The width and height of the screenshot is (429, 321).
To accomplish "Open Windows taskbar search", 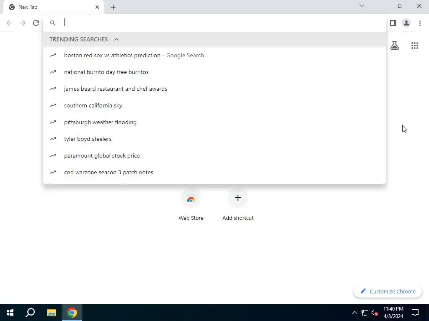I will click(30, 313).
